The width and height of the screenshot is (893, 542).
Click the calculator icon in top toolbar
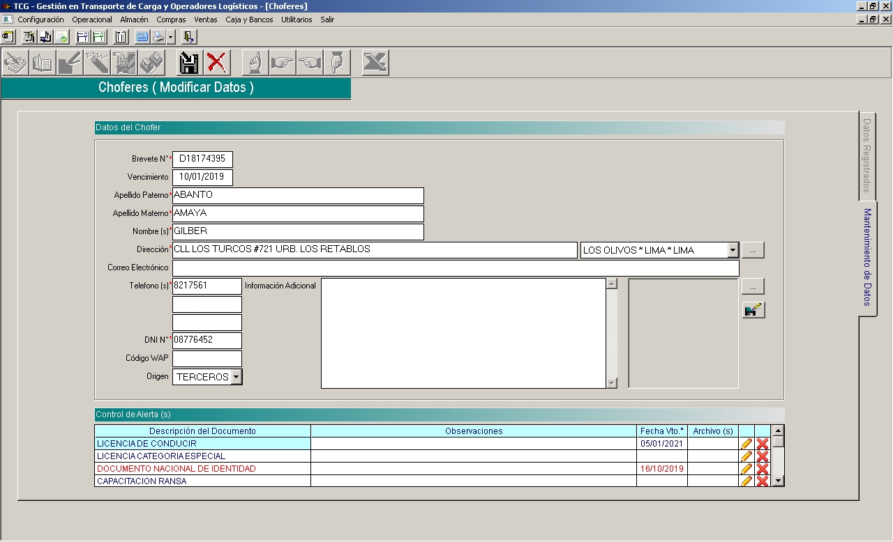142,37
